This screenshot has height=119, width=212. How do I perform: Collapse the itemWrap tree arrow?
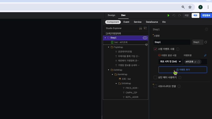[x=112, y=75]
